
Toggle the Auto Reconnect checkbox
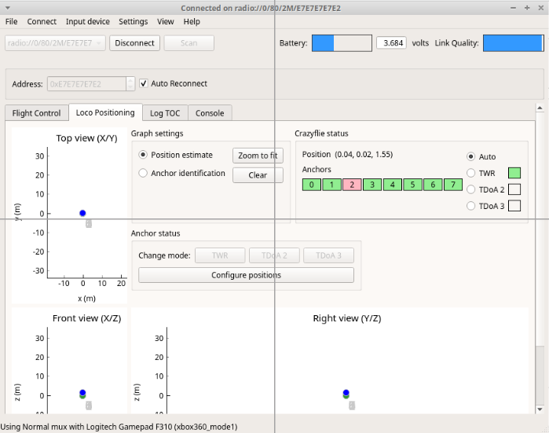pyautogui.click(x=144, y=83)
